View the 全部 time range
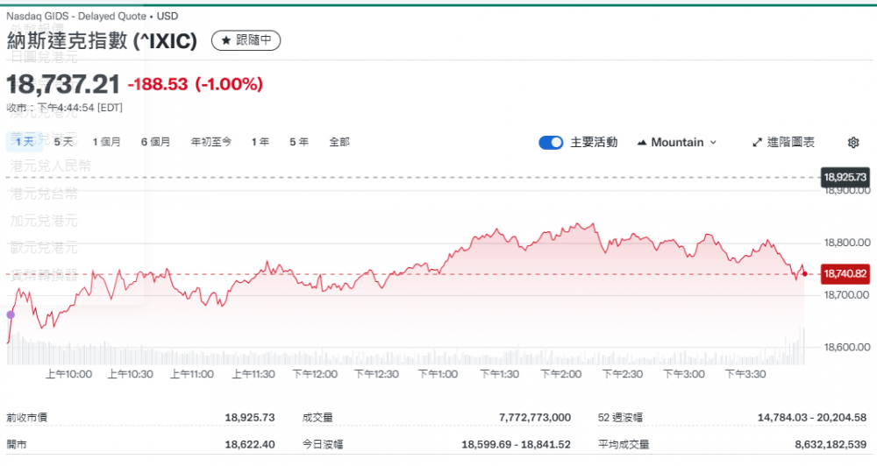Image resolution: width=877 pixels, height=466 pixels. (339, 142)
